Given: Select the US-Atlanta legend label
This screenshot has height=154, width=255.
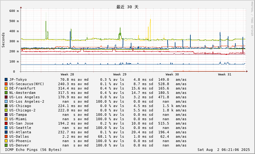Looking at the screenshot, I should click(x=20, y=132).
